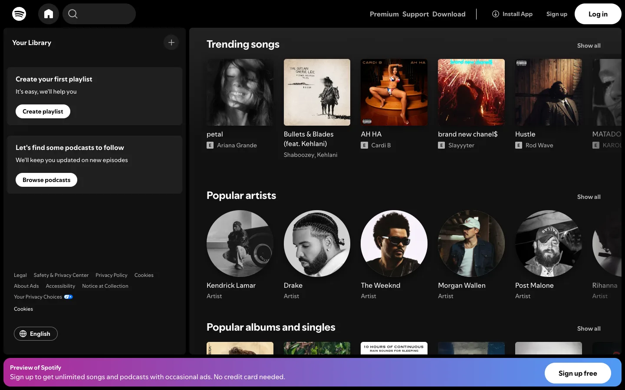Open the Privacy Policy link
The image size is (625, 390).
tap(112, 275)
